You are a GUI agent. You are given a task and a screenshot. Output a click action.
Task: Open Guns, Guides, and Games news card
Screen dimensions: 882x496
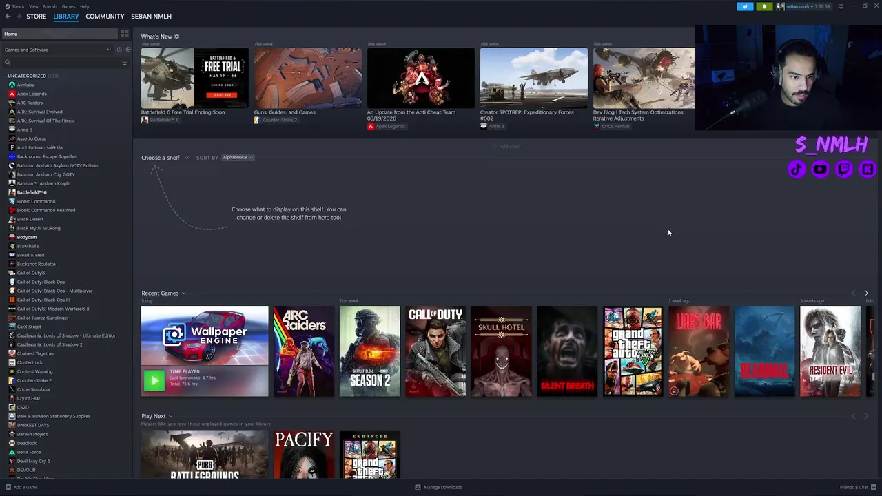click(x=307, y=78)
